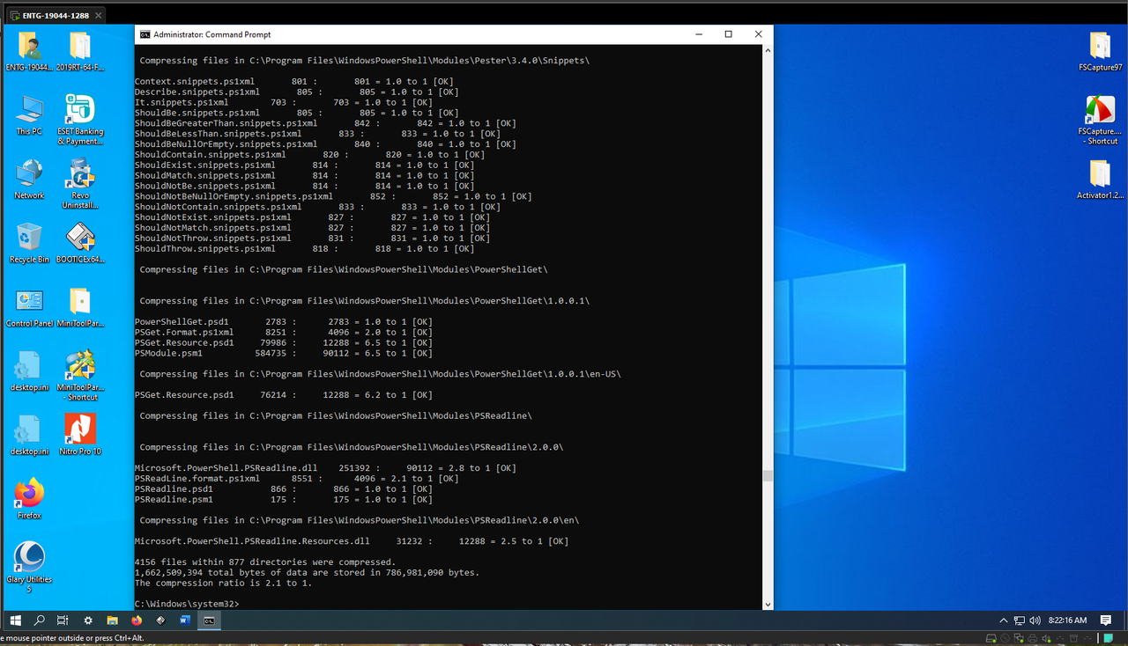Image resolution: width=1128 pixels, height=646 pixels.
Task: Click the PSModule.psm1 output line
Action: point(284,353)
